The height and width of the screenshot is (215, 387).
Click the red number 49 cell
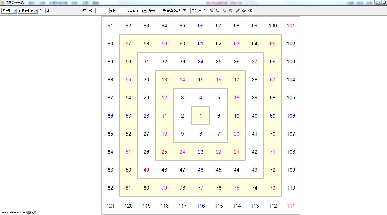(146, 170)
